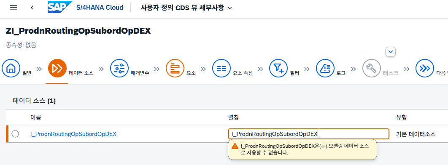
Task: Switch to the 매개변수 tab label
Action: pos(140,73)
